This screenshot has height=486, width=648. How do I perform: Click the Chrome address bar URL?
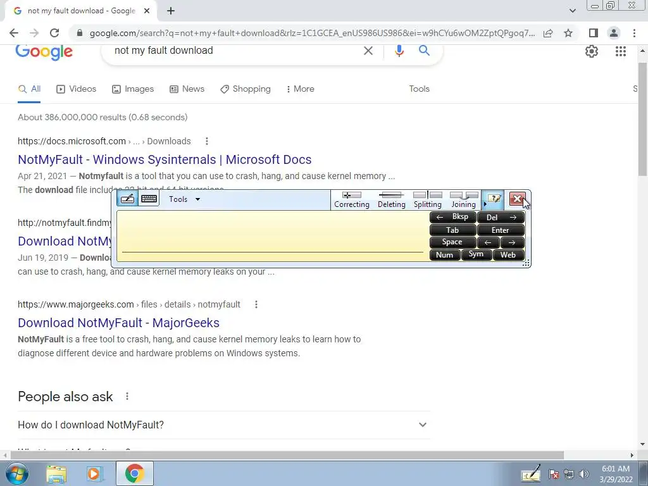312,33
